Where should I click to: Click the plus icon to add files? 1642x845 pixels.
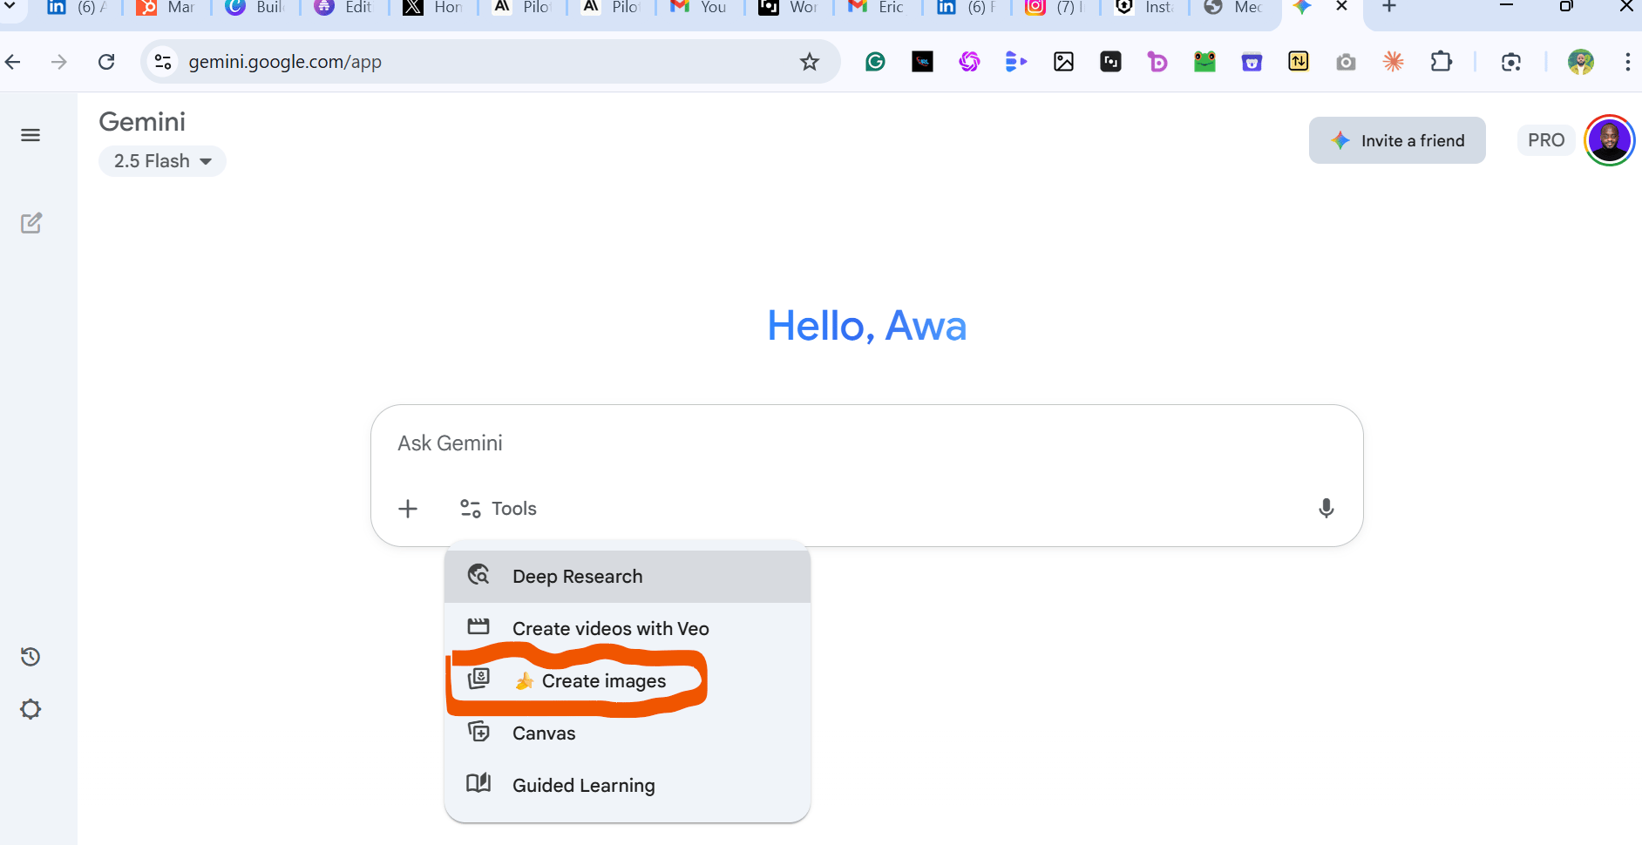[408, 509]
